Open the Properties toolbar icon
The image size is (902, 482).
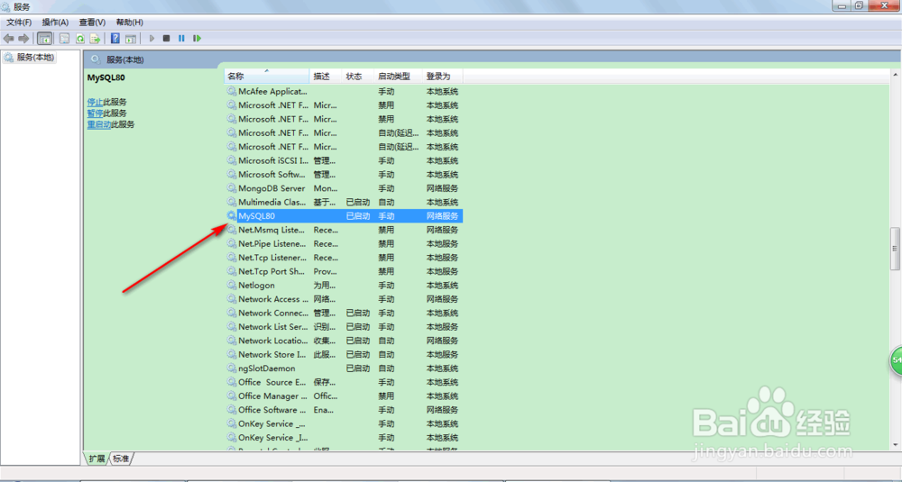(65, 39)
